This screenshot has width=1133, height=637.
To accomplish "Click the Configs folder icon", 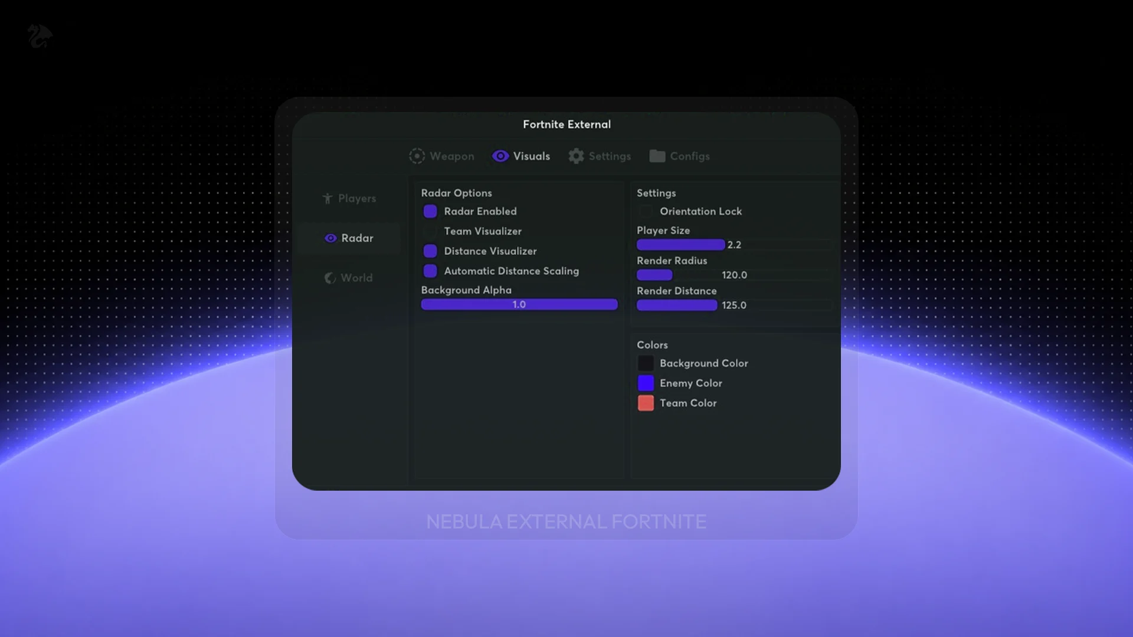I will [x=657, y=156].
